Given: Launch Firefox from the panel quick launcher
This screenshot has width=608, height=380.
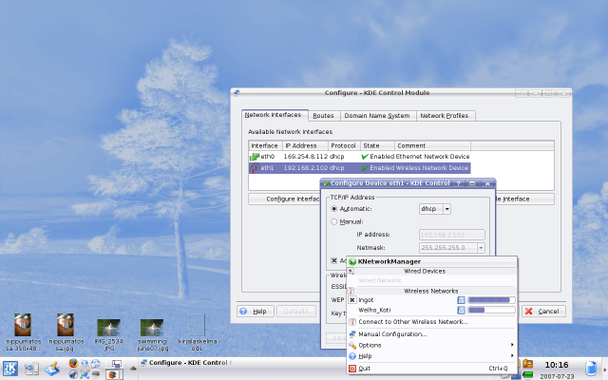Looking at the screenshot, I should point(73,363).
